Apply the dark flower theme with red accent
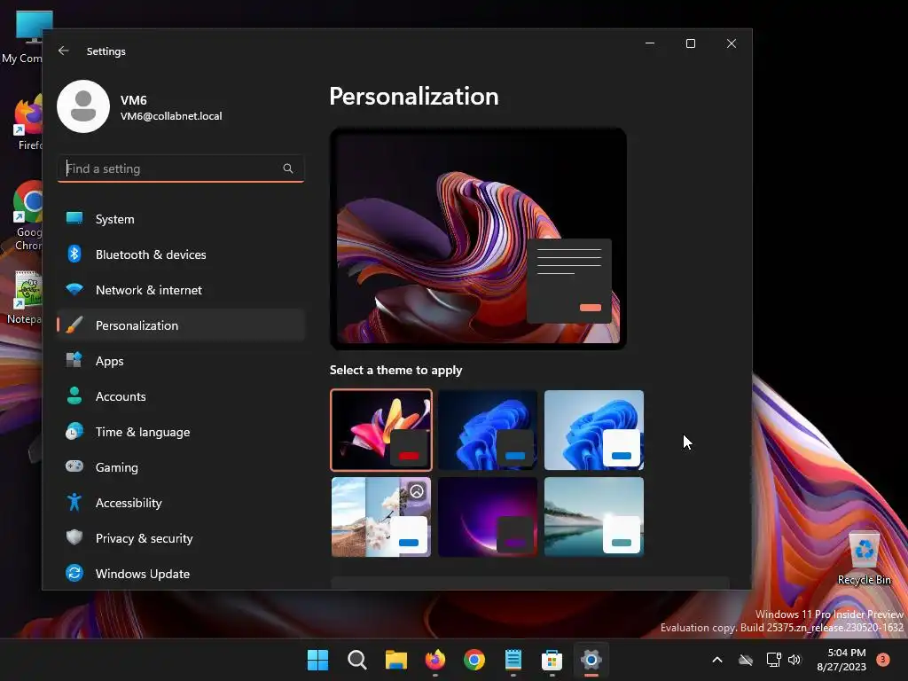The image size is (908, 681). [x=381, y=430]
